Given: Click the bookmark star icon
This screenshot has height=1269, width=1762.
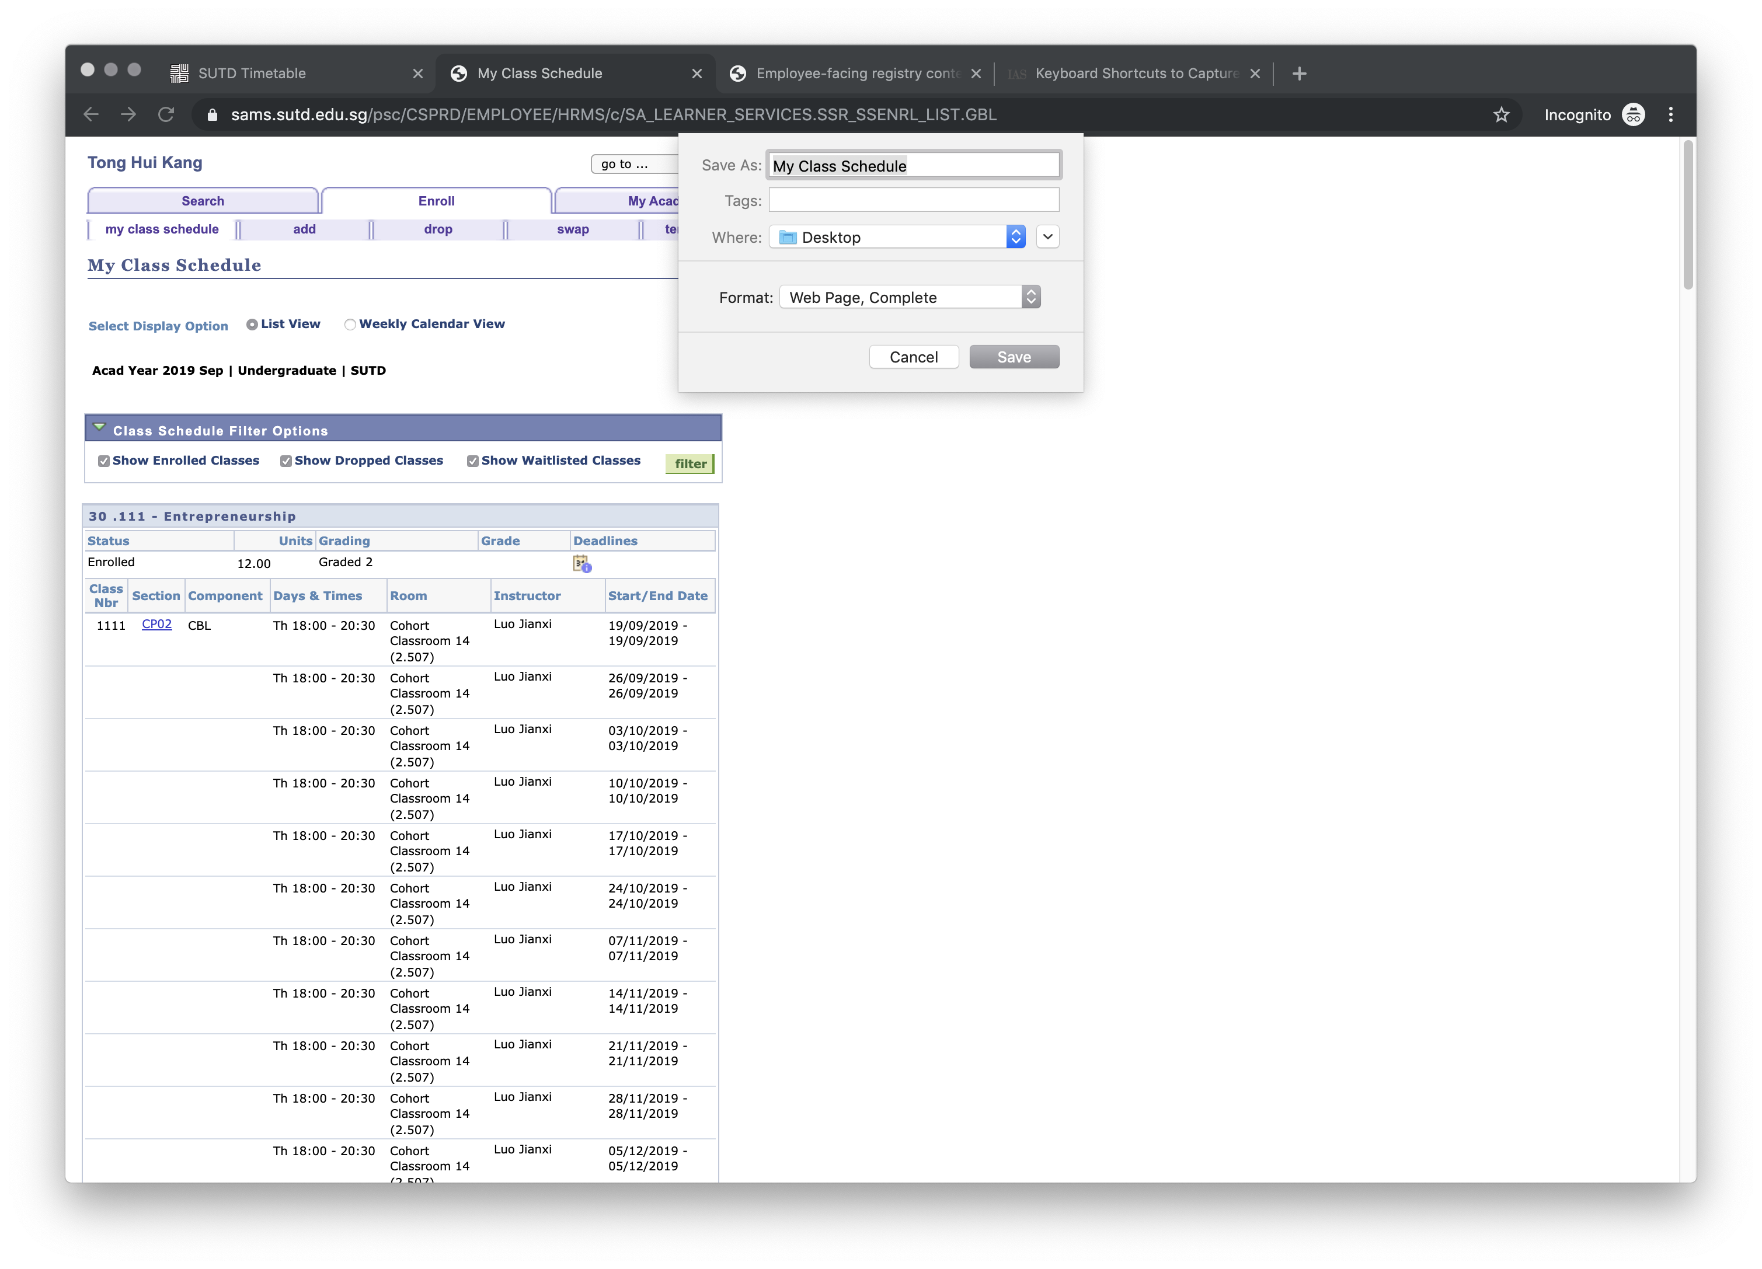Looking at the screenshot, I should point(1501,115).
